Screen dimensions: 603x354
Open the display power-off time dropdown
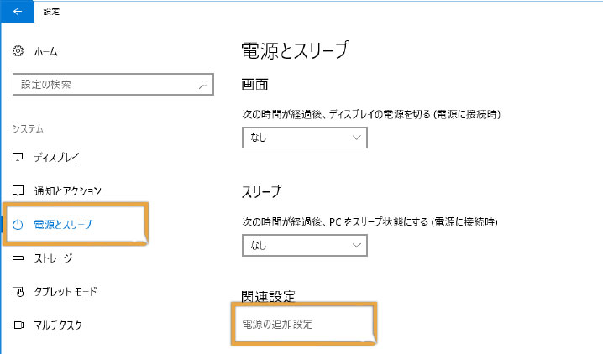(305, 138)
